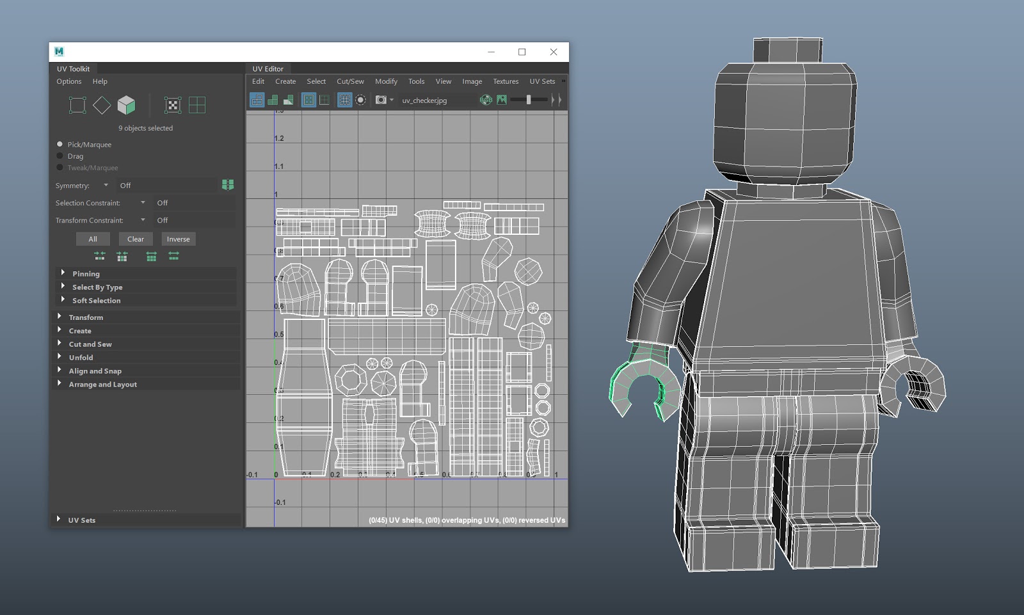Select Vertex selection mode in UV Toolkit
The width and height of the screenshot is (1024, 615).
(77, 105)
